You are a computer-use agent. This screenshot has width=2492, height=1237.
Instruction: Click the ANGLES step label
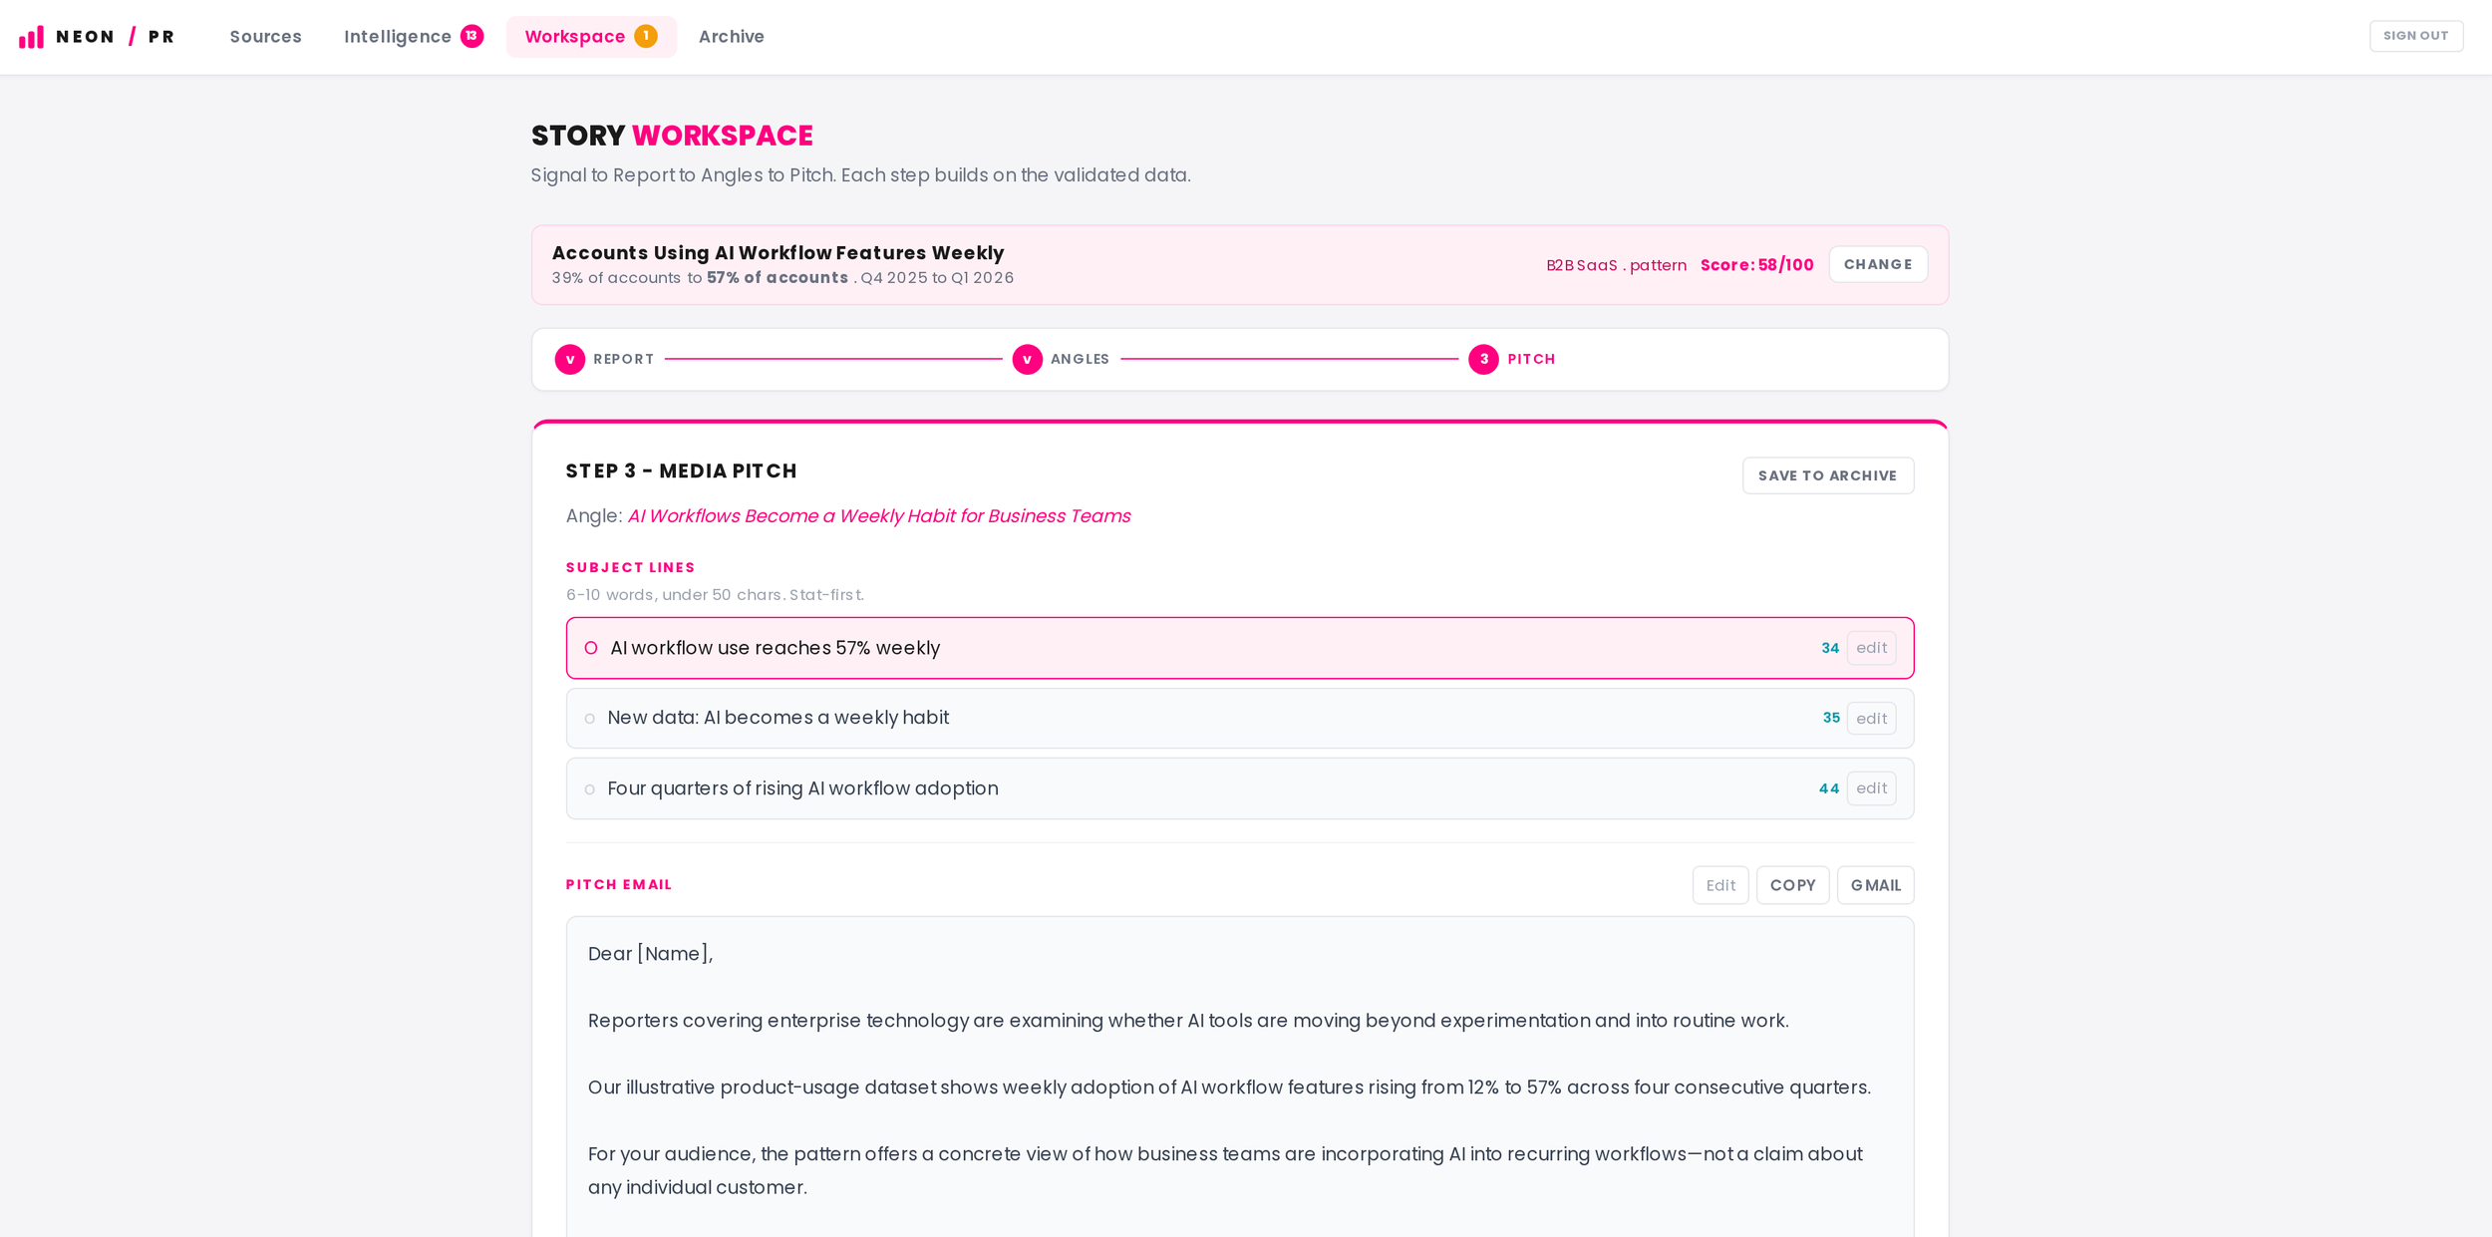tap(1080, 359)
